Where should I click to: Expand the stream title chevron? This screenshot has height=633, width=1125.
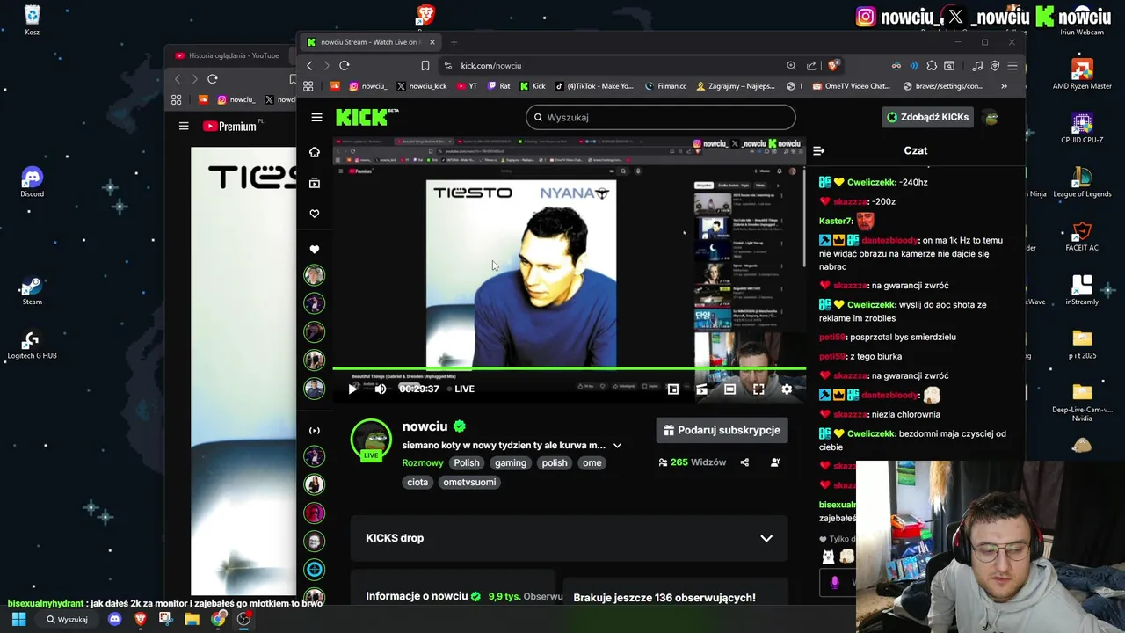(x=617, y=446)
